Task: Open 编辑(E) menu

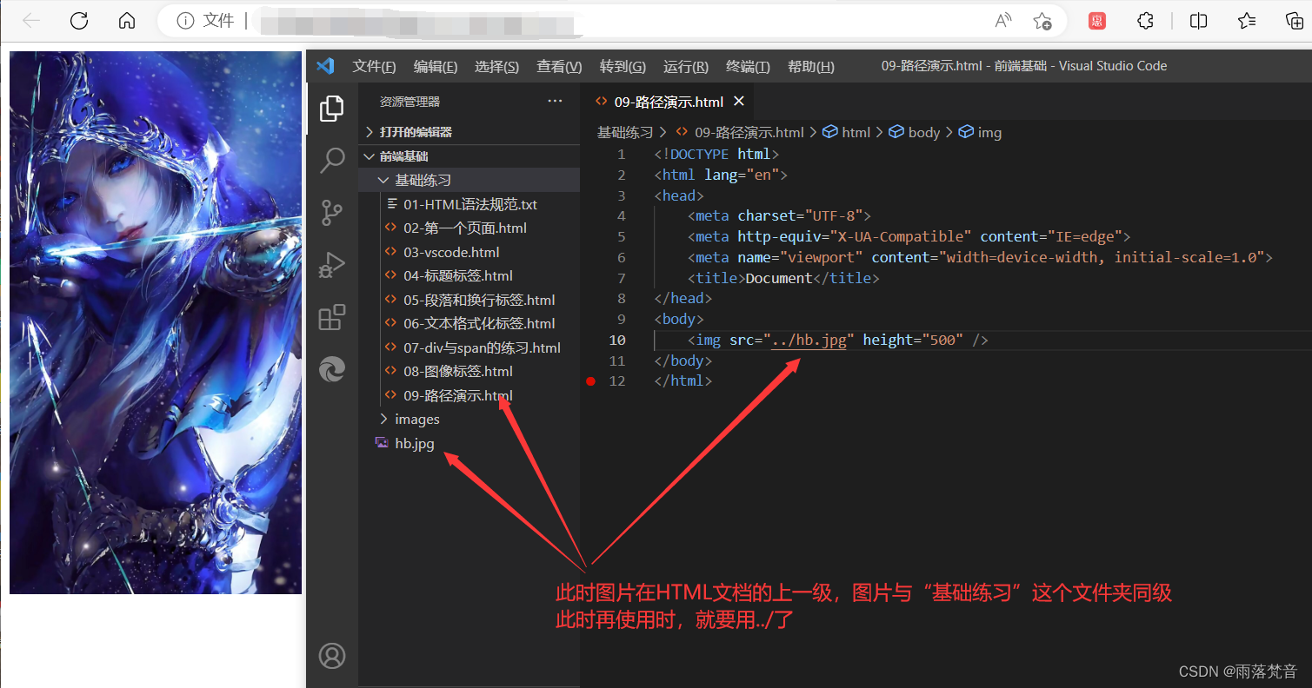Action: click(x=436, y=67)
